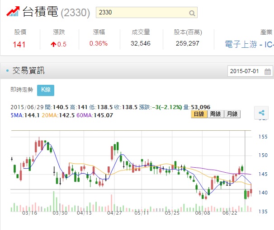
Task: Click the 60MA:145.07 indicator label
Action: [94, 115]
